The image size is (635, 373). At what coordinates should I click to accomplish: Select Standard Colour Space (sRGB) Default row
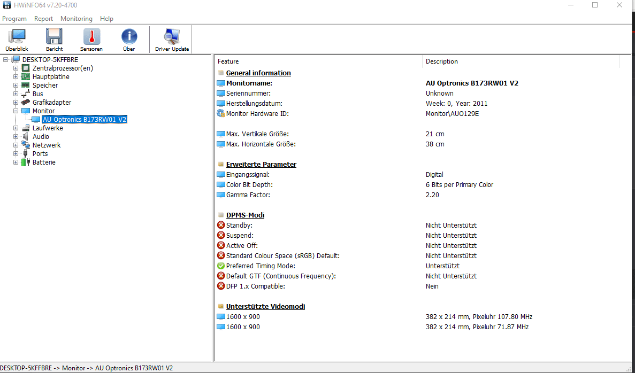tap(417, 255)
